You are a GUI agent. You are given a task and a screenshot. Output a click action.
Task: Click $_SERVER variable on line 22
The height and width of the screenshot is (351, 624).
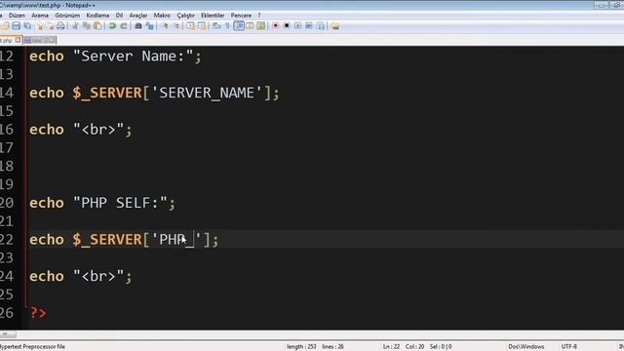106,240
